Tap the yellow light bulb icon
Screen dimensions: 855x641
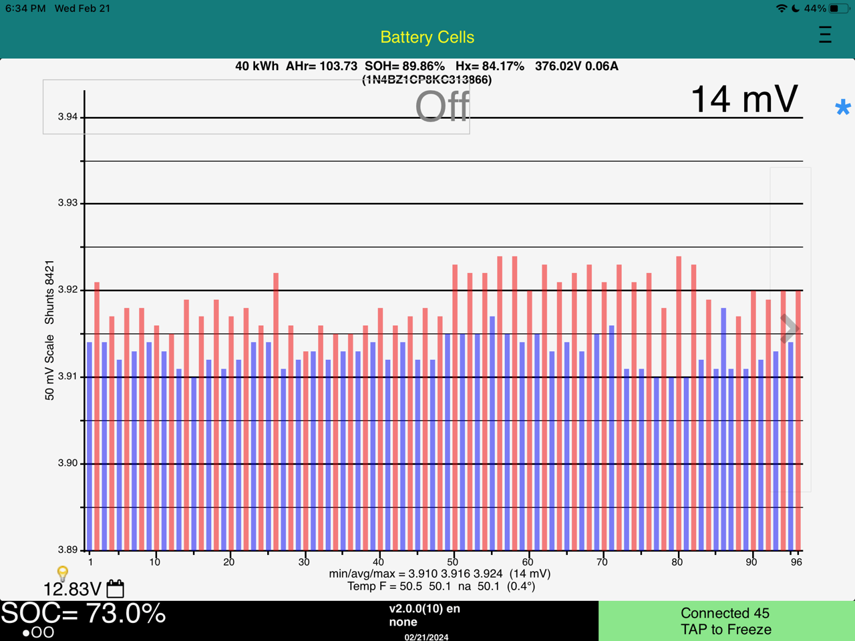tap(62, 573)
